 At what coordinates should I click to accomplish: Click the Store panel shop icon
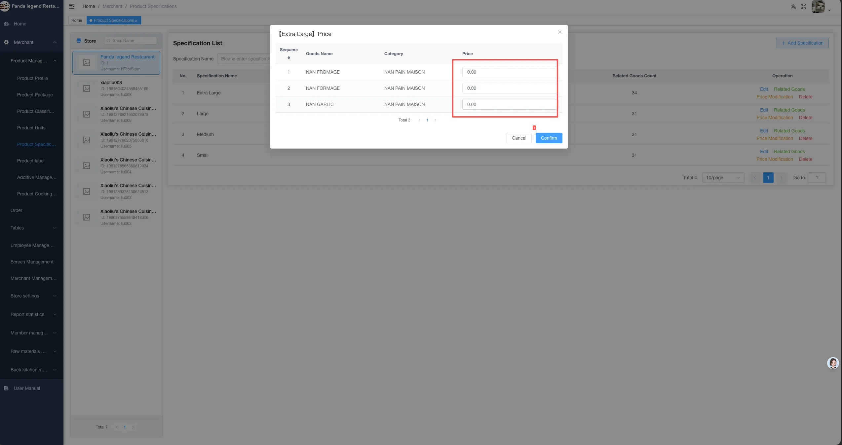(79, 41)
